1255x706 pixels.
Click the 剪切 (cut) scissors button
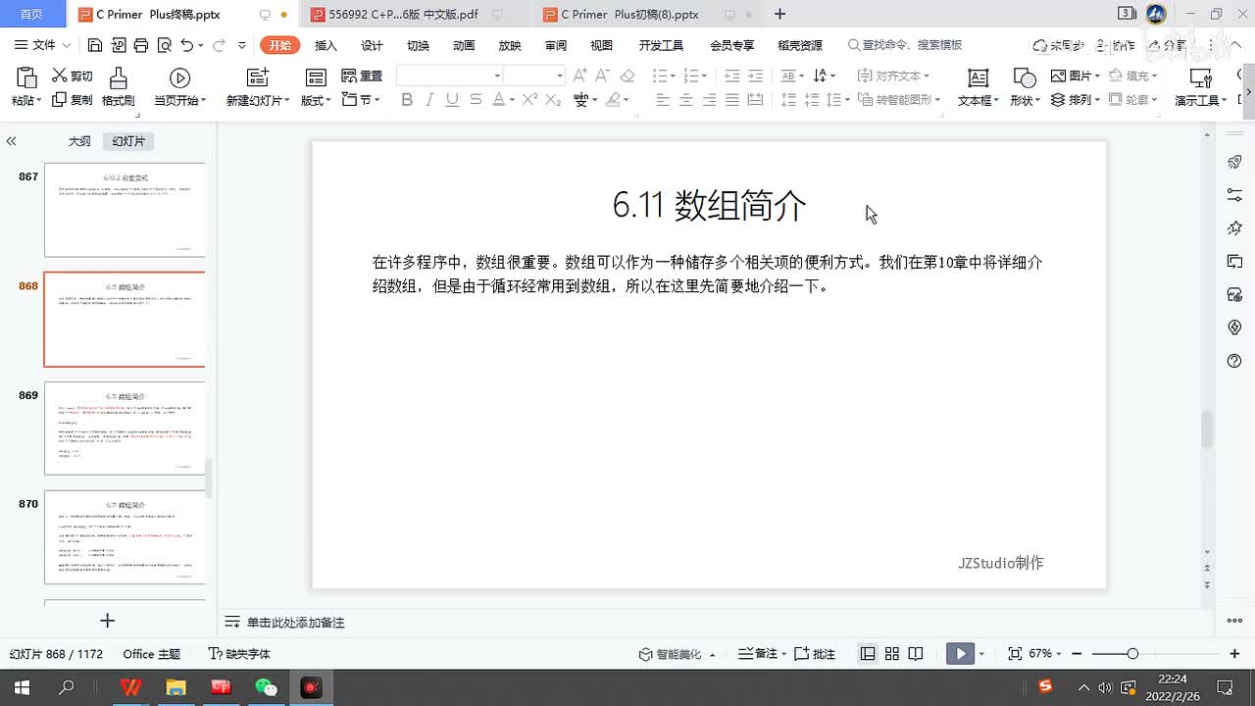coord(72,76)
